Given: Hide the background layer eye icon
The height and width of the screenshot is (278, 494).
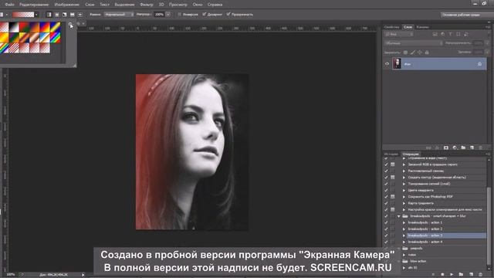Looking at the screenshot, I should [x=387, y=64].
